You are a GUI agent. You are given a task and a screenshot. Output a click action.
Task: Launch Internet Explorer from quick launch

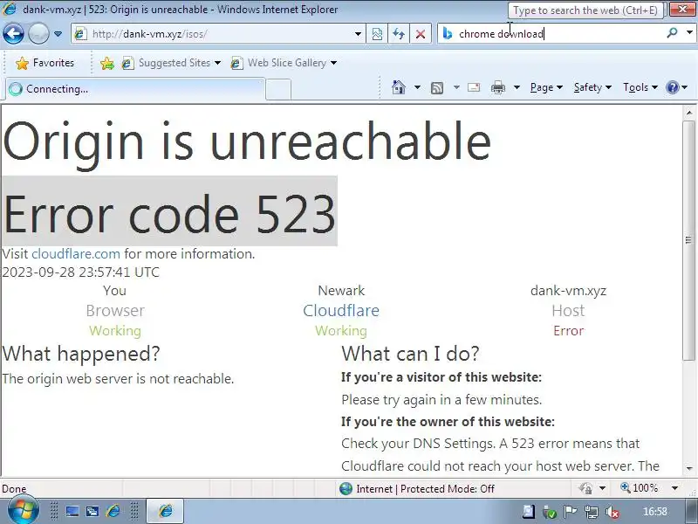click(x=113, y=511)
